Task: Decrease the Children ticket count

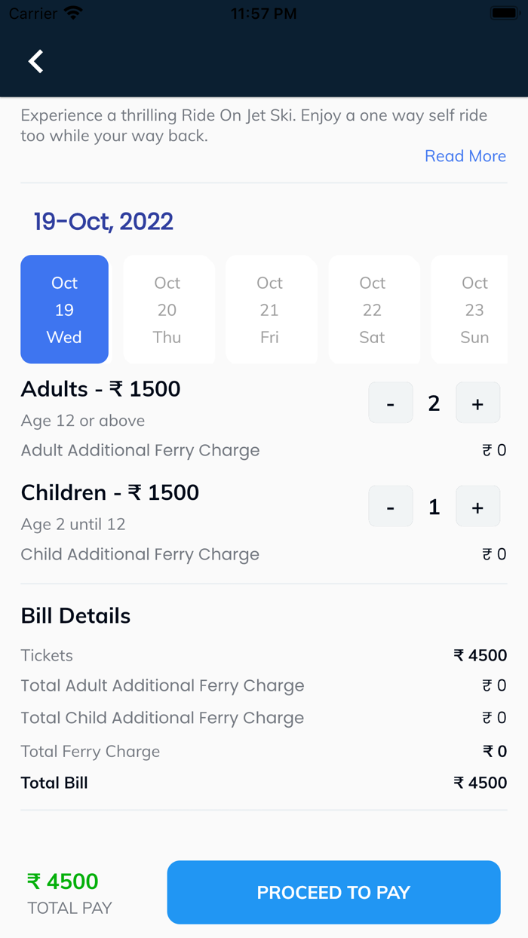Action: point(391,507)
